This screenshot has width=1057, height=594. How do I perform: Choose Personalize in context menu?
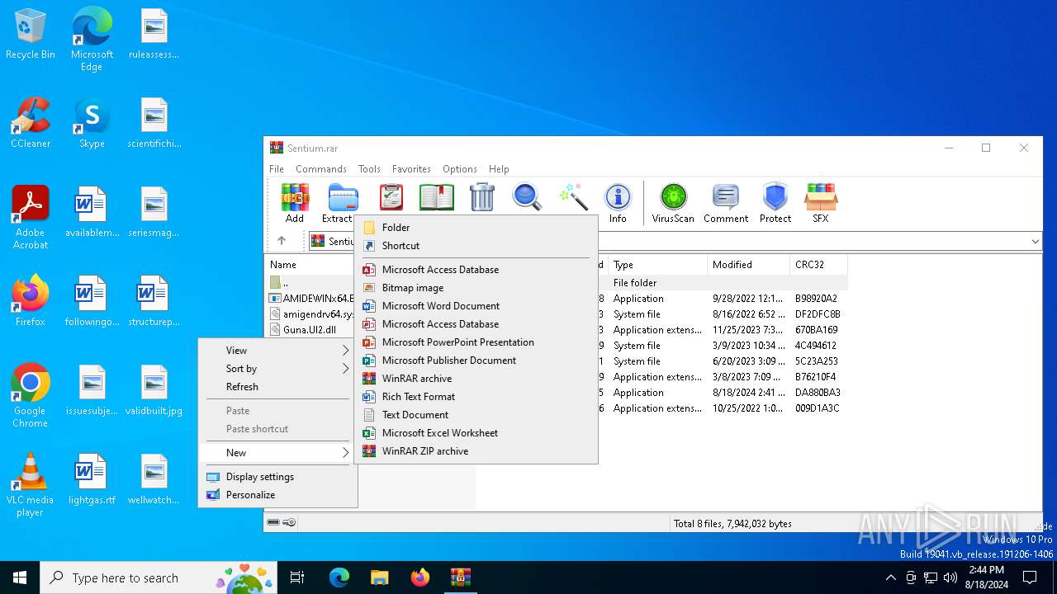tap(277, 495)
